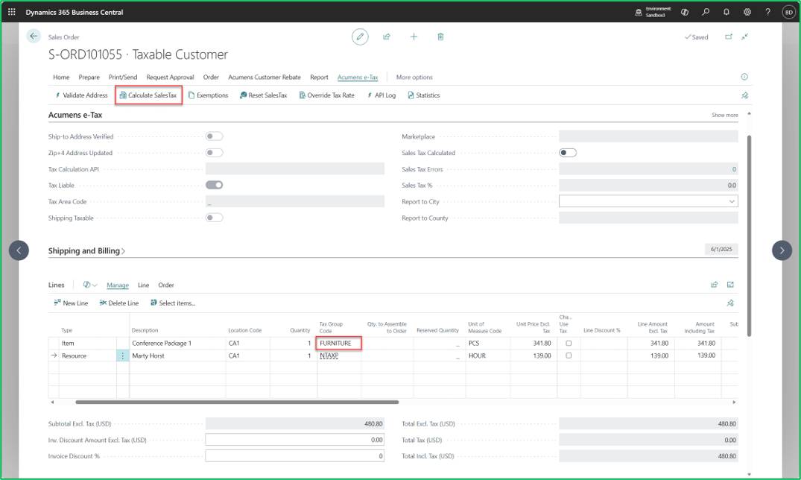The image size is (801, 480).
Task: Toggle the Zip+4 Address Updated switch
Action: (x=214, y=153)
